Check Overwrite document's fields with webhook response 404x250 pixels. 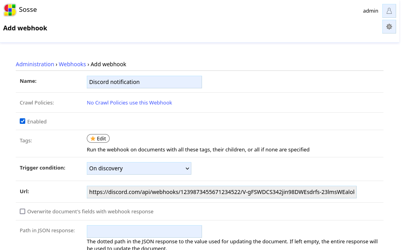(22, 211)
